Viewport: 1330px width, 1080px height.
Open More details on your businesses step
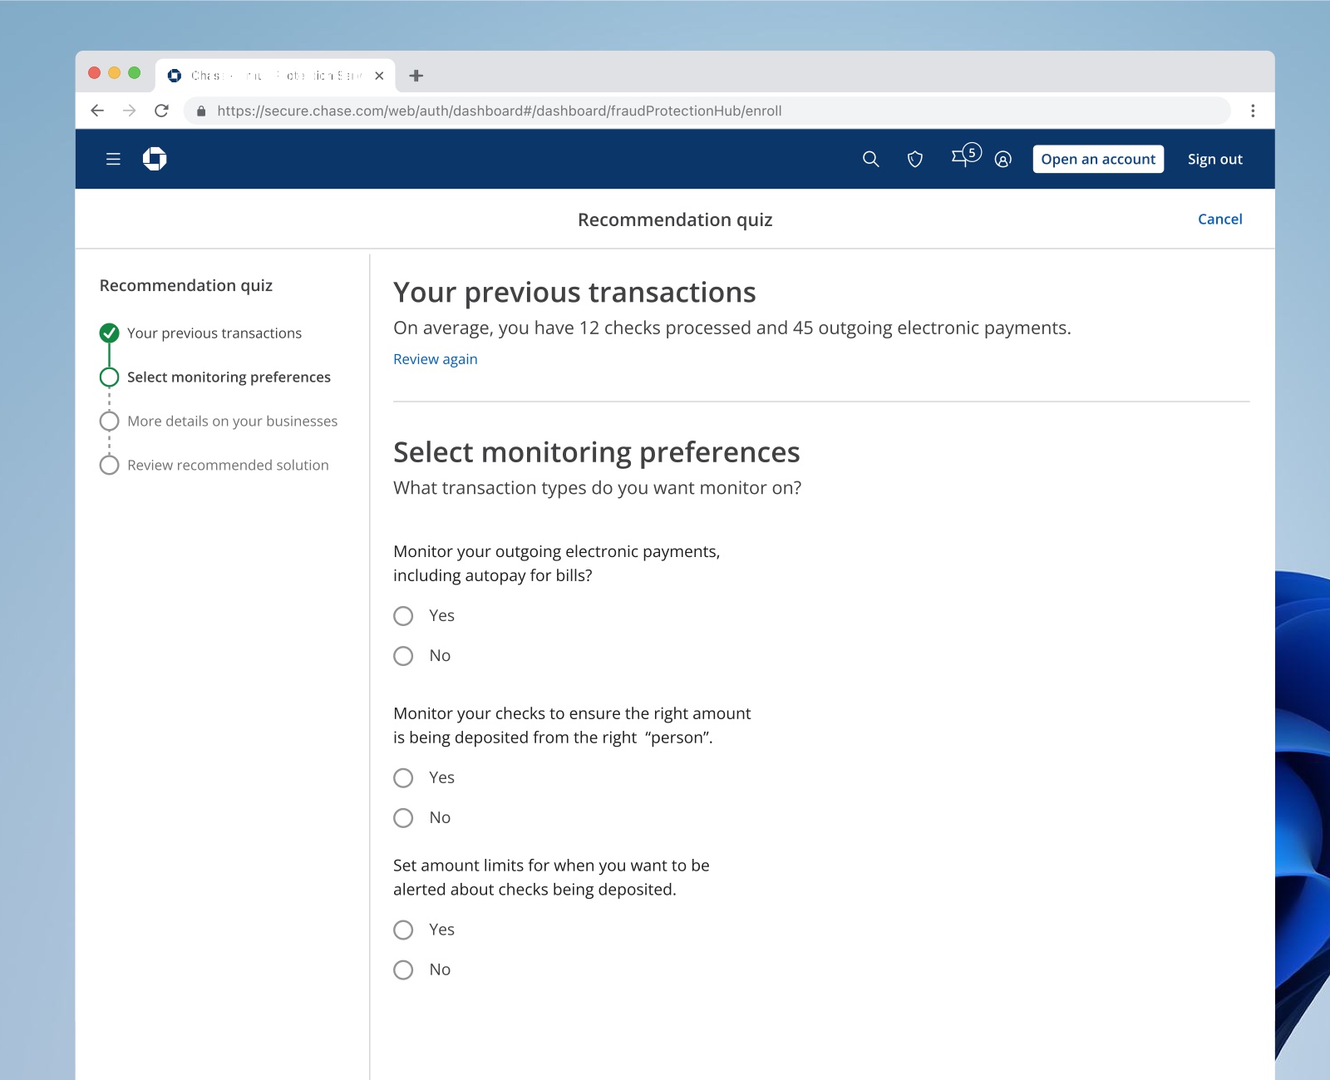232,422
